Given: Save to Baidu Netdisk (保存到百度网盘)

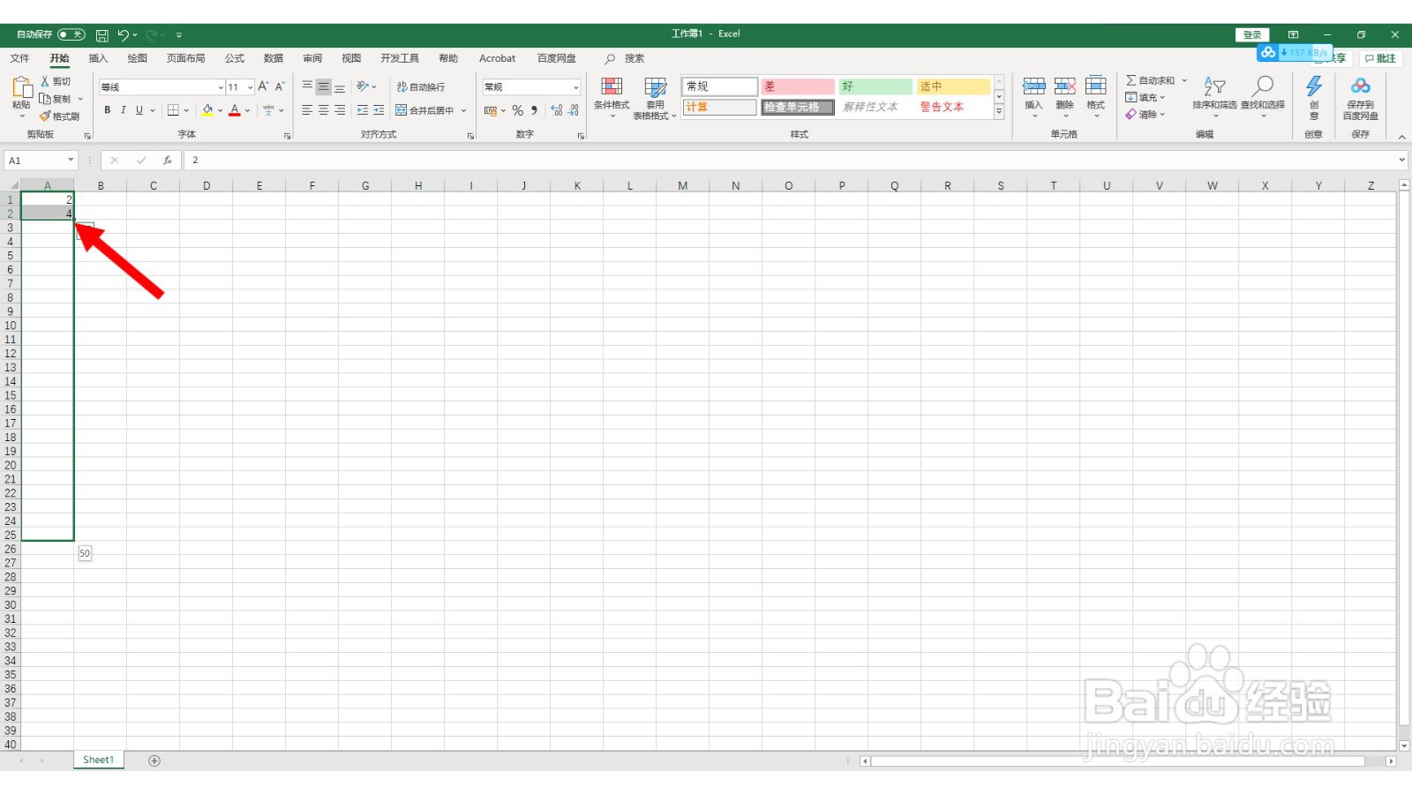Looking at the screenshot, I should [x=1361, y=97].
